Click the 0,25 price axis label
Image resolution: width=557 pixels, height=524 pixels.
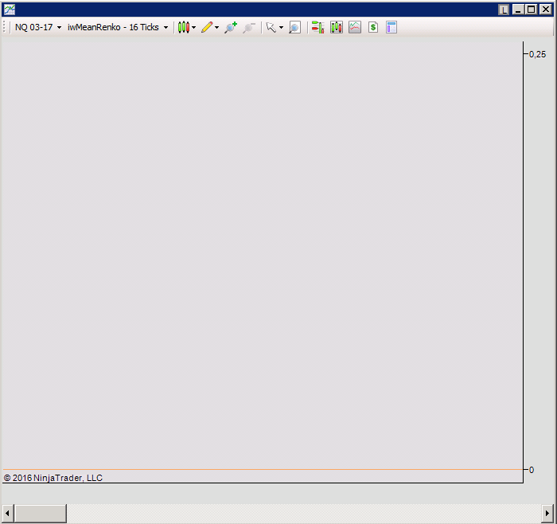[x=537, y=54]
